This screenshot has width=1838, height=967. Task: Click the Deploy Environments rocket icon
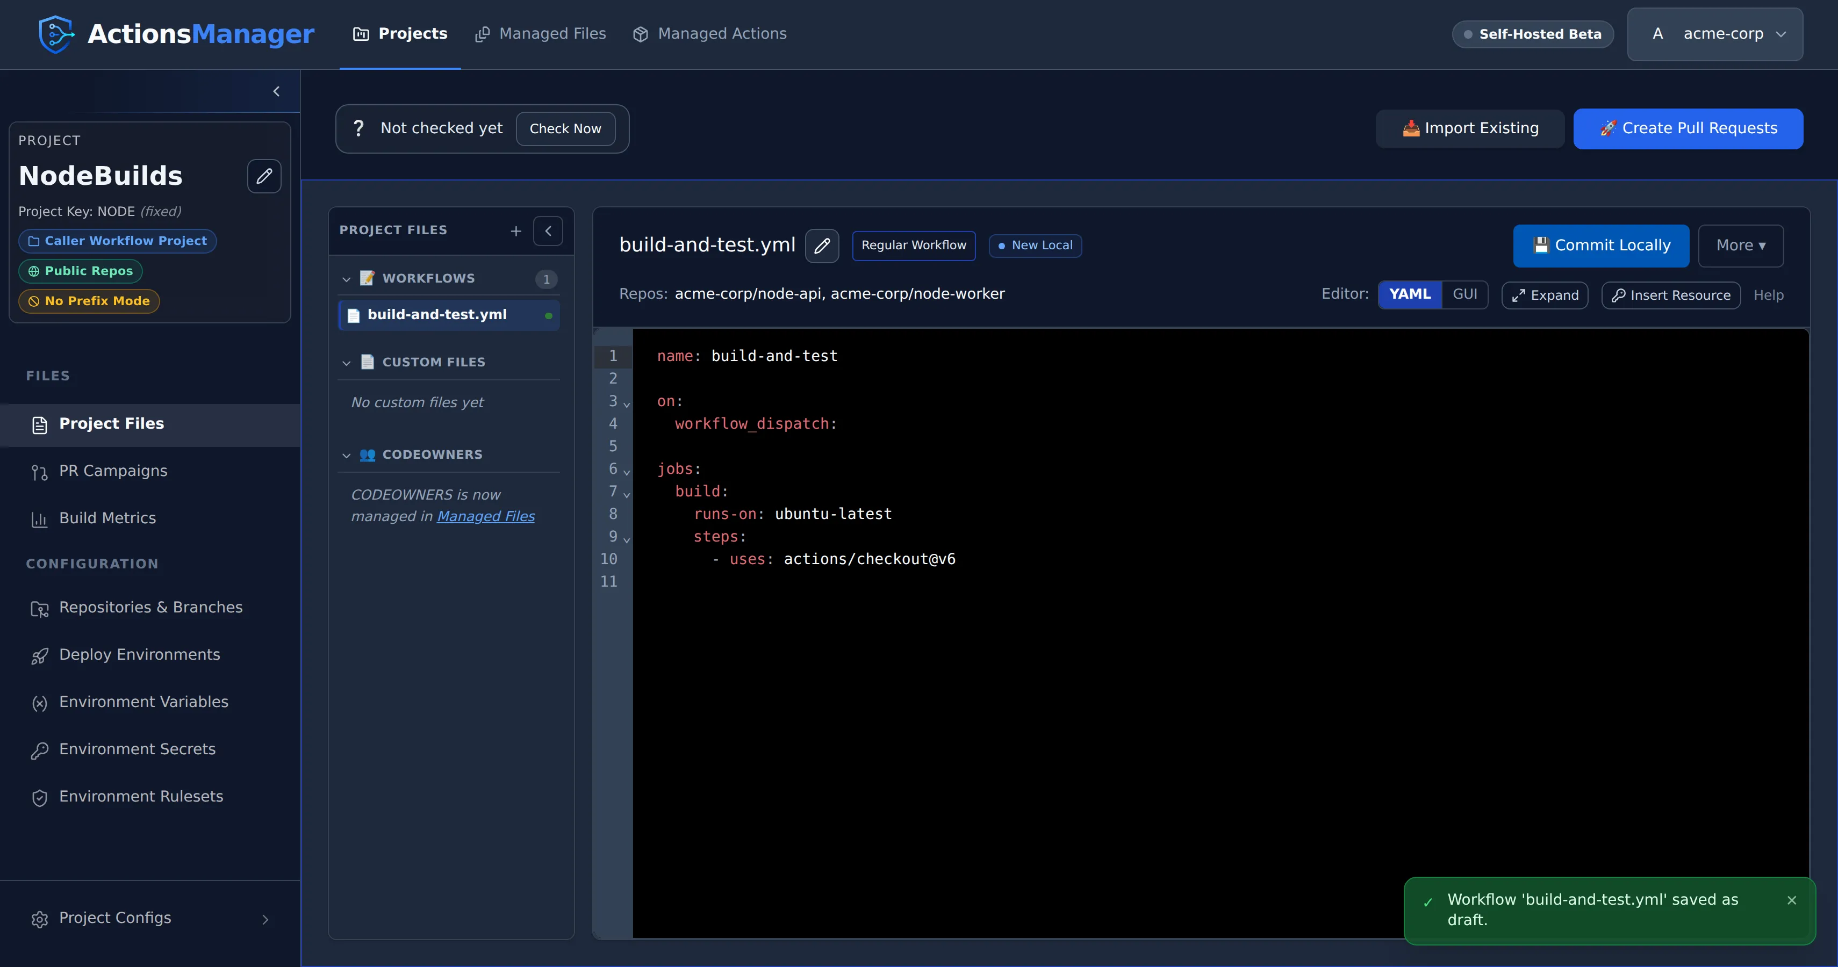[40, 655]
